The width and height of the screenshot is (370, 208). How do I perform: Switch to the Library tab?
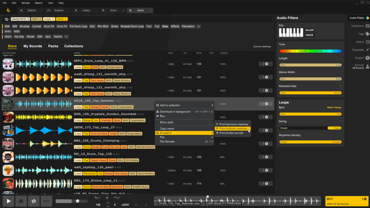click(86, 10)
